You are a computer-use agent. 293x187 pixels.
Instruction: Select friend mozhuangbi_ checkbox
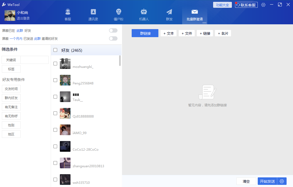click(x=55, y=64)
